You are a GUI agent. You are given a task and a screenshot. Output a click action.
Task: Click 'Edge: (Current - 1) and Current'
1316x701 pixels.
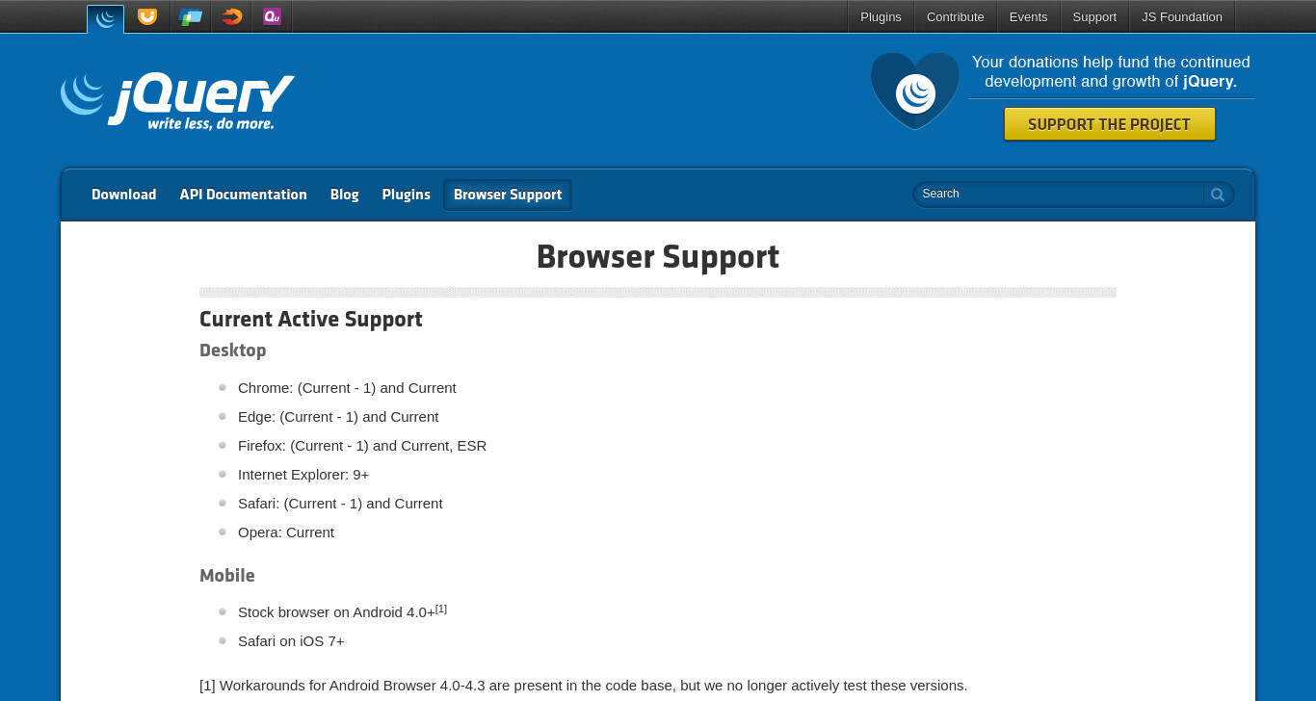click(x=338, y=417)
